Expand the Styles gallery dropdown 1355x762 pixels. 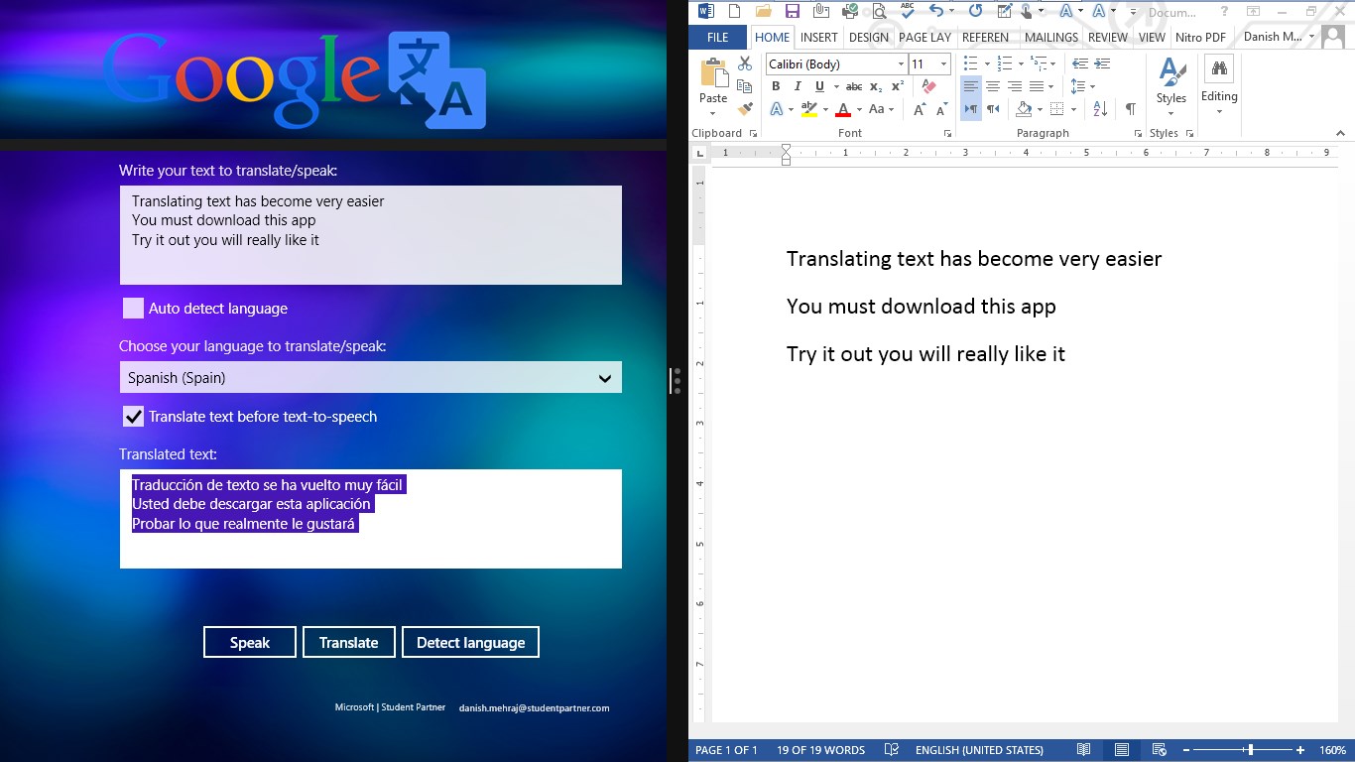(x=1171, y=112)
